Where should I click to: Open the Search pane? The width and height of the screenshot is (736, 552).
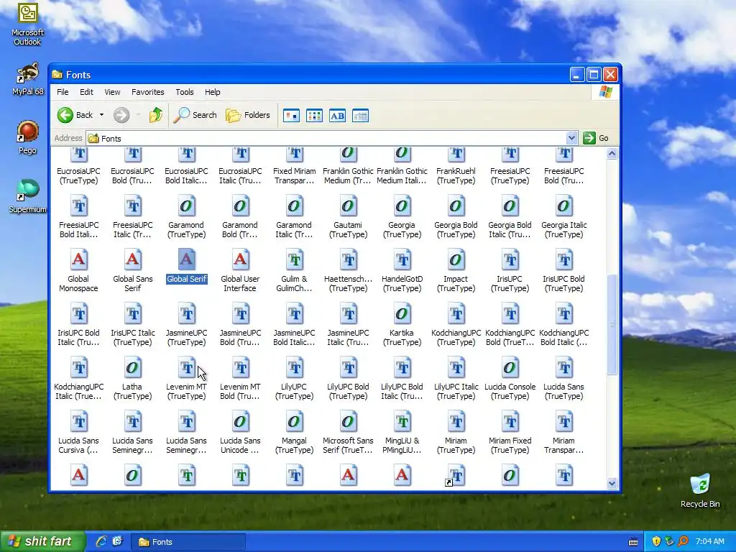[195, 115]
